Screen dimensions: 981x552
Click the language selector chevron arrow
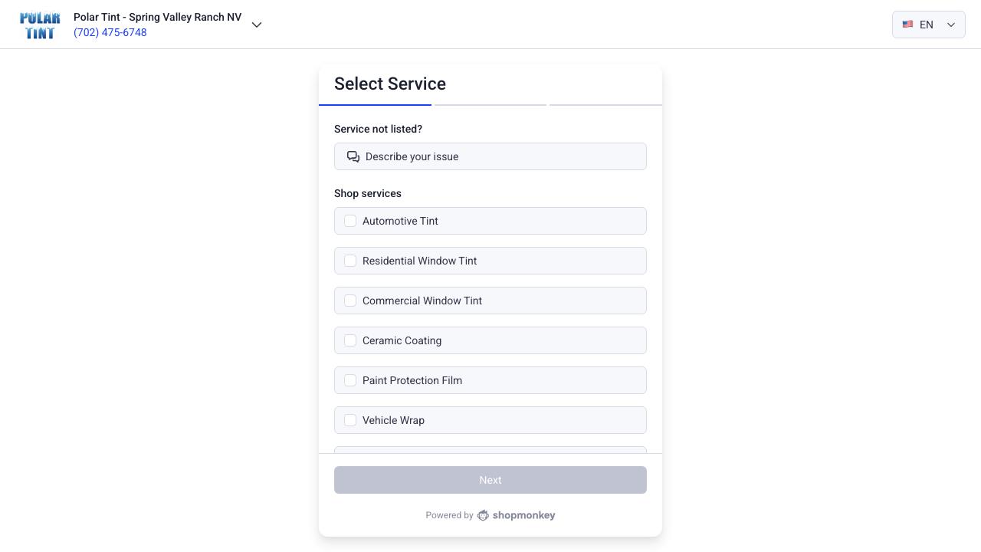[951, 25]
